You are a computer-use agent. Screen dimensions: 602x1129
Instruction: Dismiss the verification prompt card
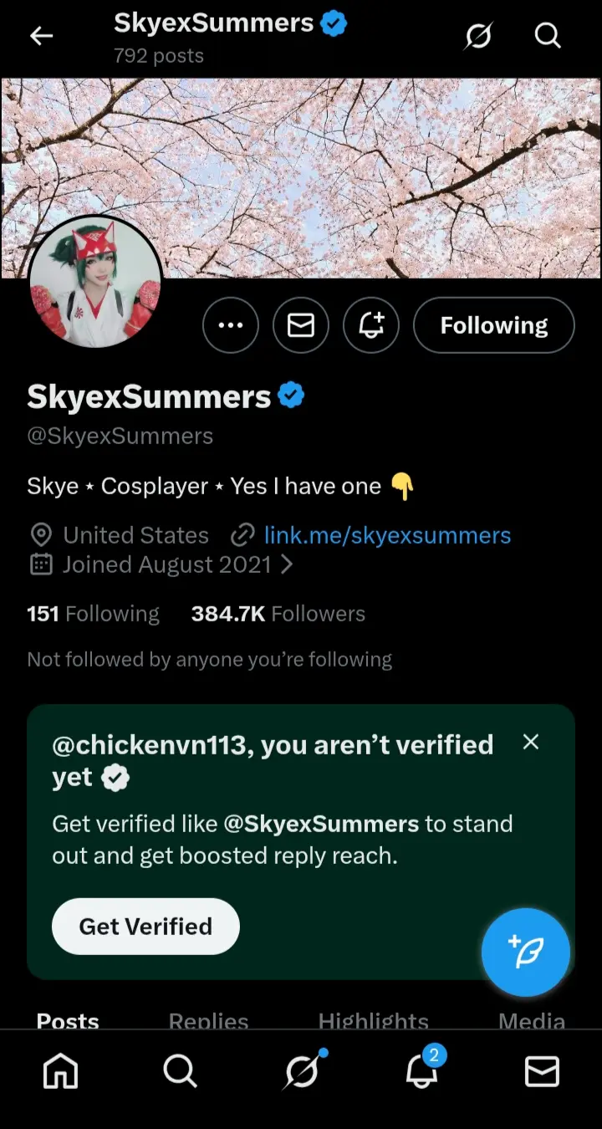point(531,742)
